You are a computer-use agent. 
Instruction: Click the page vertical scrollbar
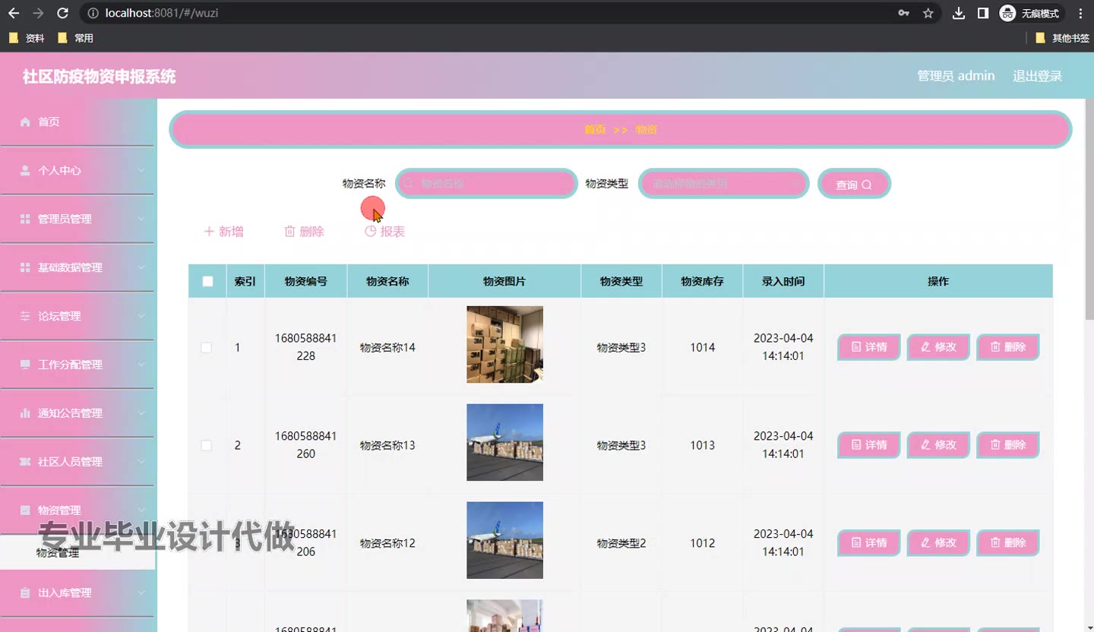pos(1089,209)
